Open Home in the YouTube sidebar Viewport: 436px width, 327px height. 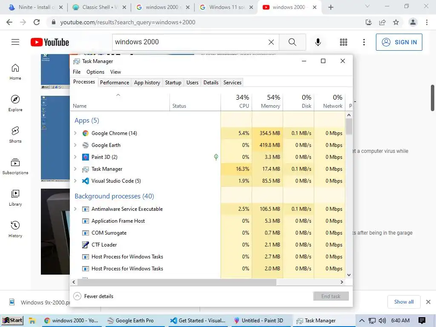tap(15, 72)
